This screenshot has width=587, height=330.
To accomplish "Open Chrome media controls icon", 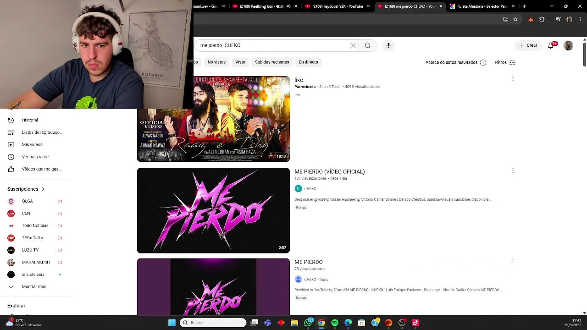I will [558, 19].
